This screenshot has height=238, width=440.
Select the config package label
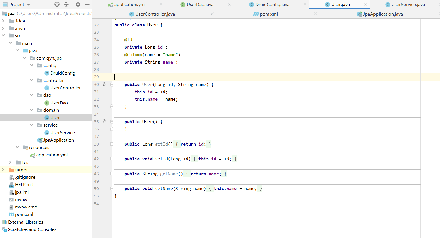point(50,66)
